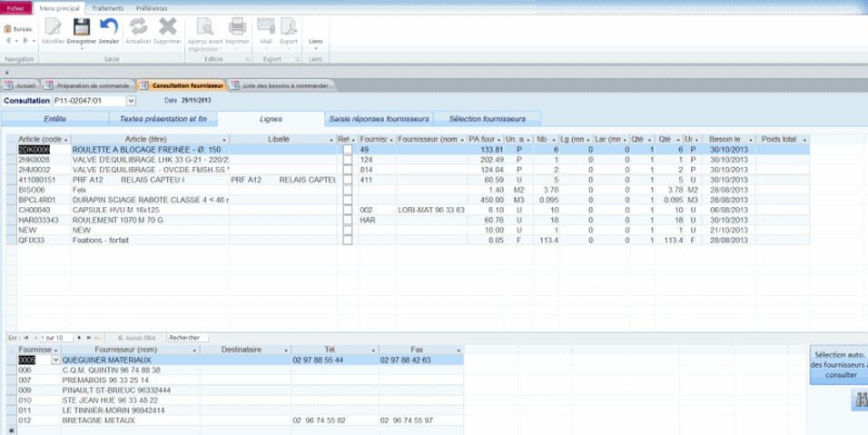This screenshot has width=868, height=435.
Task: Open the PA four column filter arrow
Action: coord(498,140)
